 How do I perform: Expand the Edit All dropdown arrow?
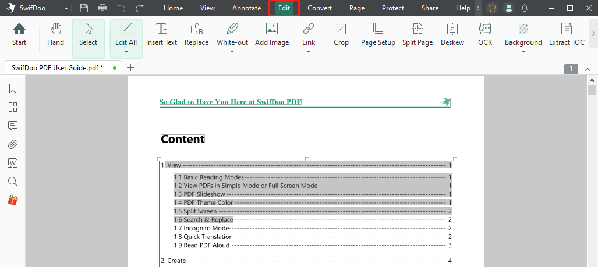[126, 52]
